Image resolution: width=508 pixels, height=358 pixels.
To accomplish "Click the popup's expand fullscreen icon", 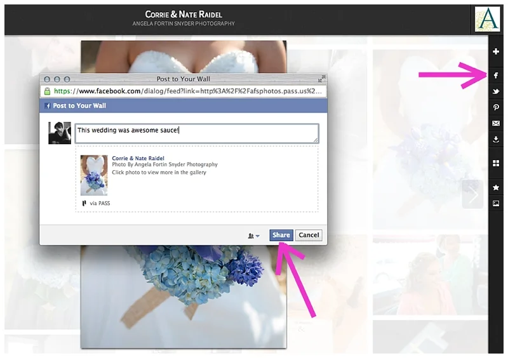I will pyautogui.click(x=321, y=79).
